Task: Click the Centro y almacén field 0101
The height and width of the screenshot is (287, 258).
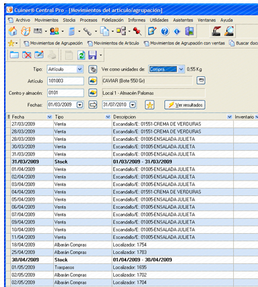Action: tap(65, 93)
